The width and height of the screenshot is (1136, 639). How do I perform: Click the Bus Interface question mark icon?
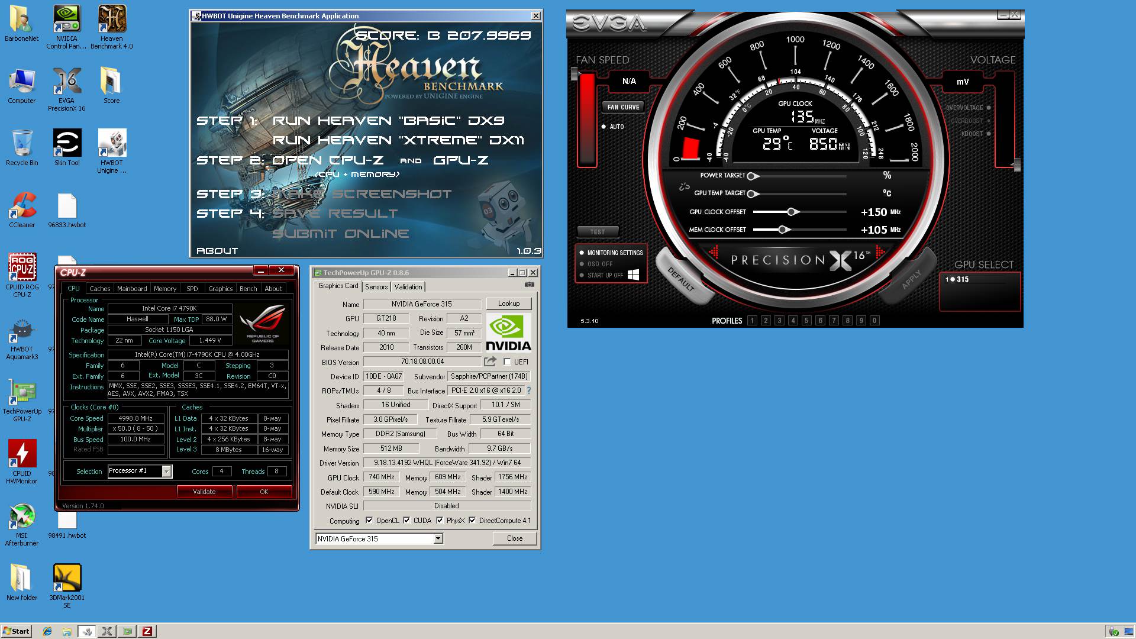528,390
